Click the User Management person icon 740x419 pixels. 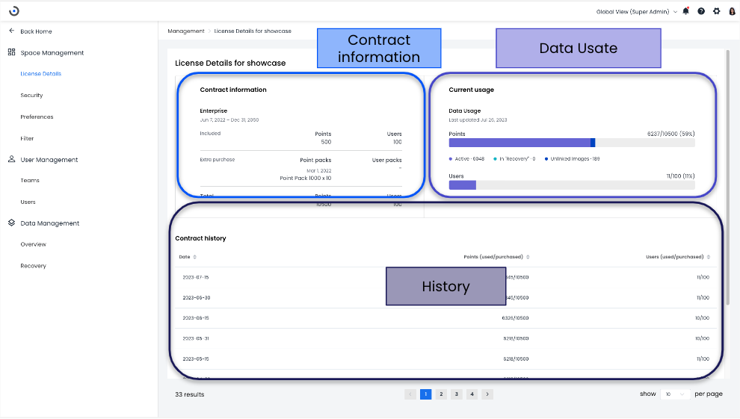12,159
